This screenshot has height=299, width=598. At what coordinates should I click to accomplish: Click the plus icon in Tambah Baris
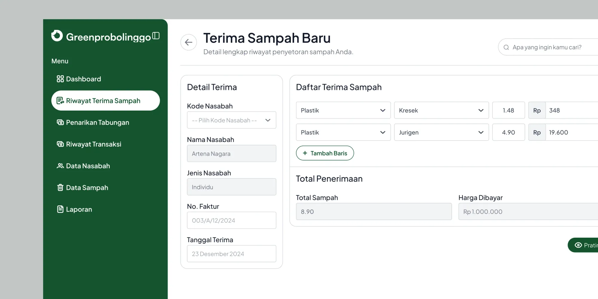(305, 153)
